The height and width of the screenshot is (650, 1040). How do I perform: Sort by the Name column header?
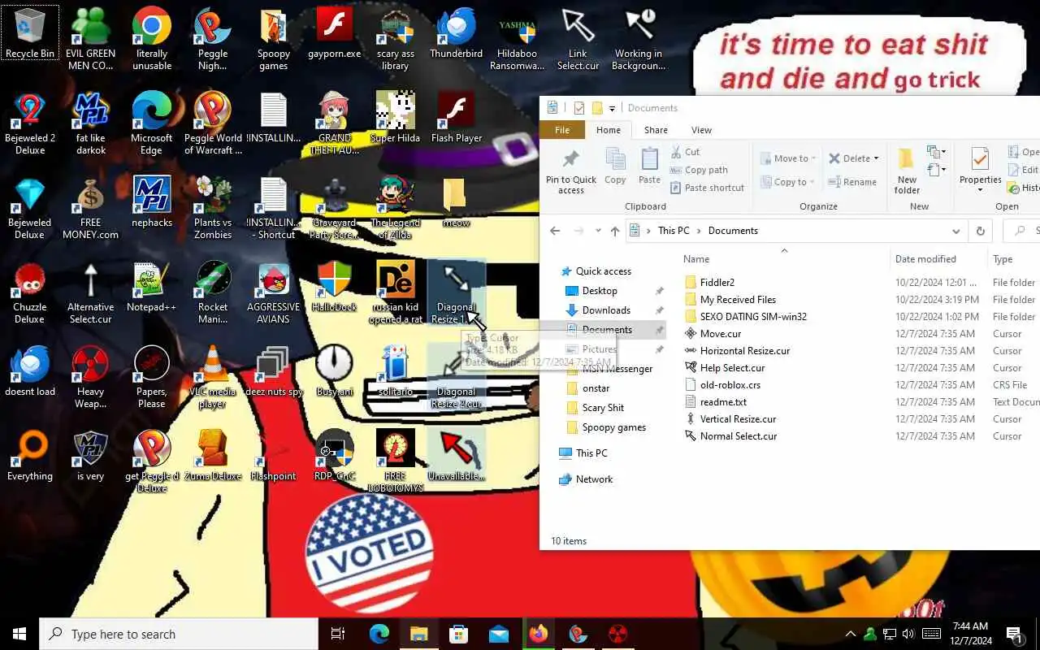[x=783, y=259]
